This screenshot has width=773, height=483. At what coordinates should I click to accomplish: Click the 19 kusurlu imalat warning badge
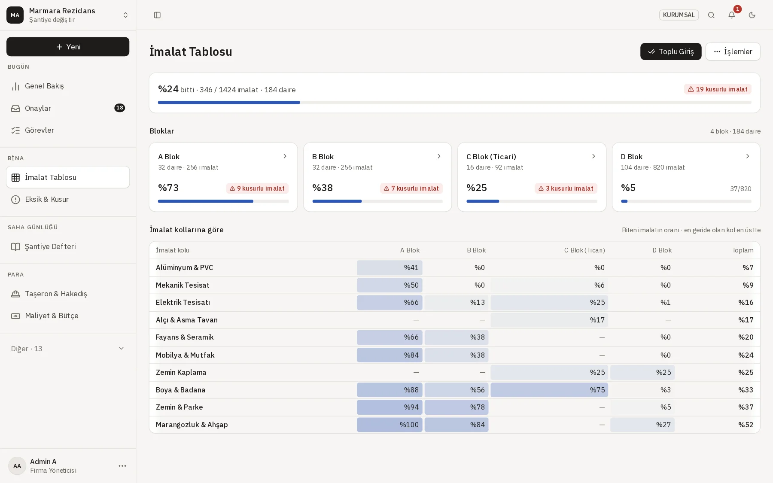(718, 89)
